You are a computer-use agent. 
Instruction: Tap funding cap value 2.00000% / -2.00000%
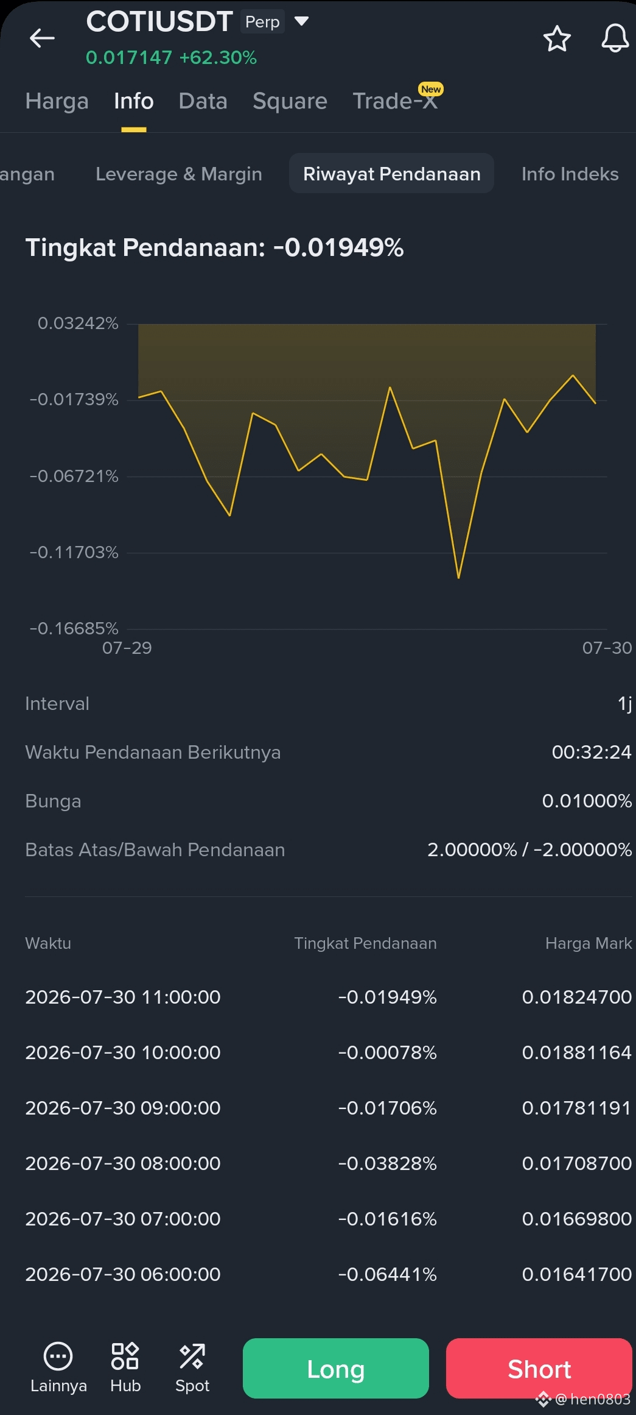pyautogui.click(x=529, y=850)
